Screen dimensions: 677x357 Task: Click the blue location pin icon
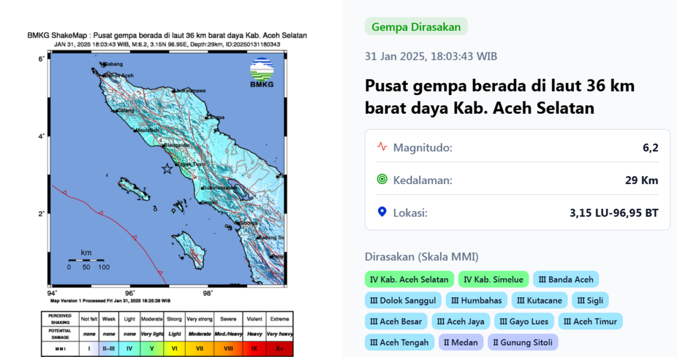tap(382, 212)
